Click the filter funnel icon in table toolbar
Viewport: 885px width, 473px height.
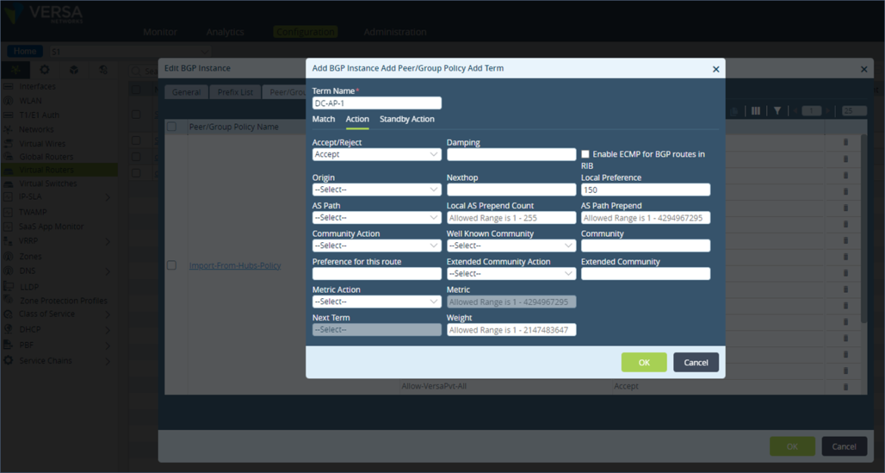(777, 111)
